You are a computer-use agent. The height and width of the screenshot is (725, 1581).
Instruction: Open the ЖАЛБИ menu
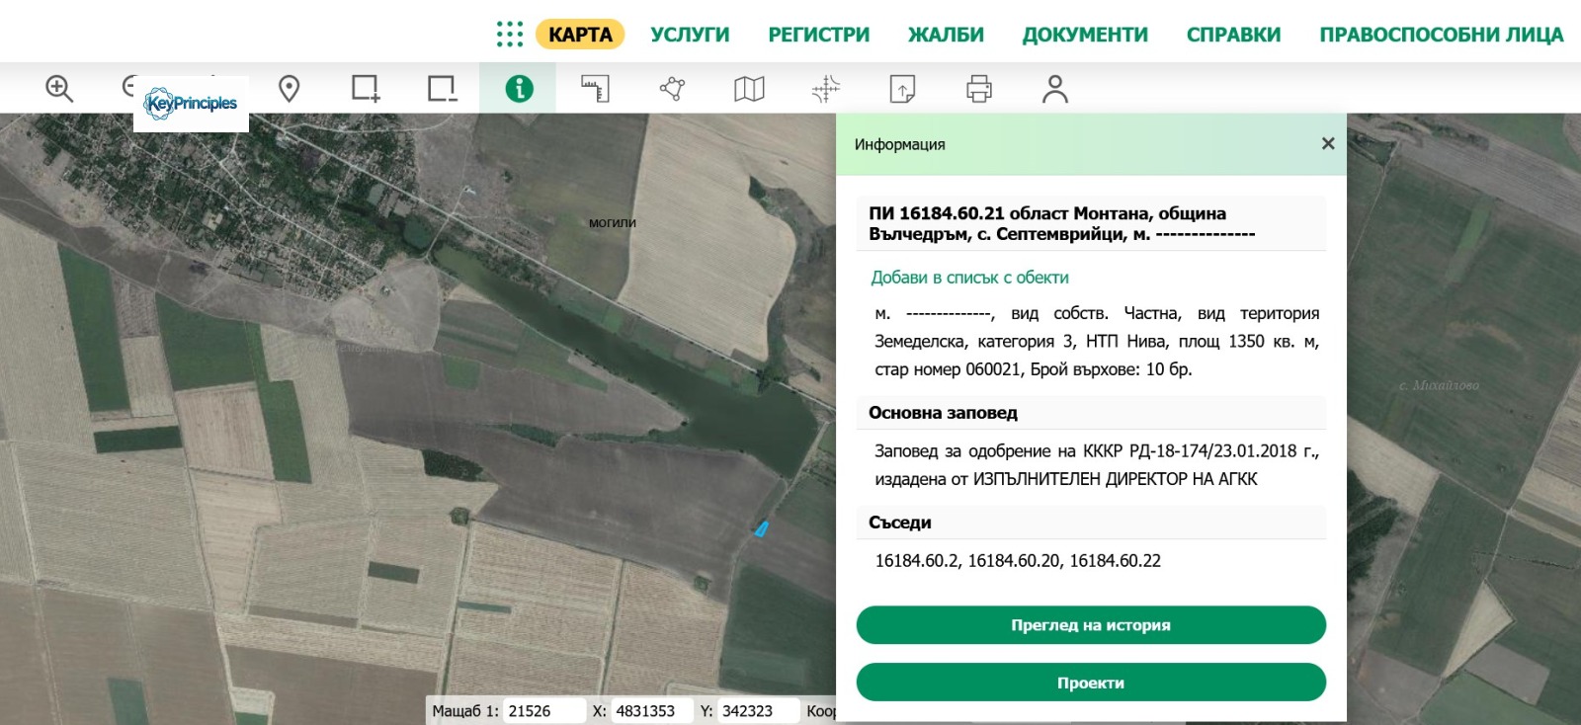point(946,35)
